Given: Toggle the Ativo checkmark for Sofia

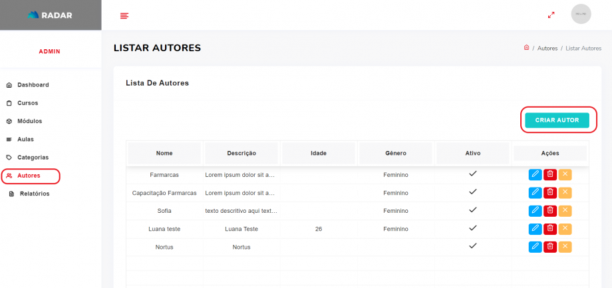Looking at the screenshot, I should click(473, 210).
